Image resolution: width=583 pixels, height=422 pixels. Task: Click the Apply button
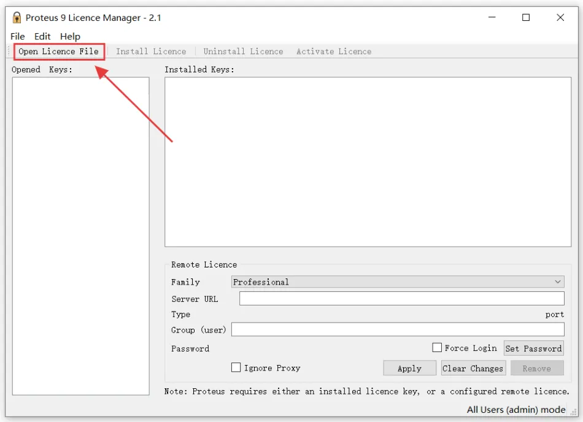pyautogui.click(x=409, y=368)
